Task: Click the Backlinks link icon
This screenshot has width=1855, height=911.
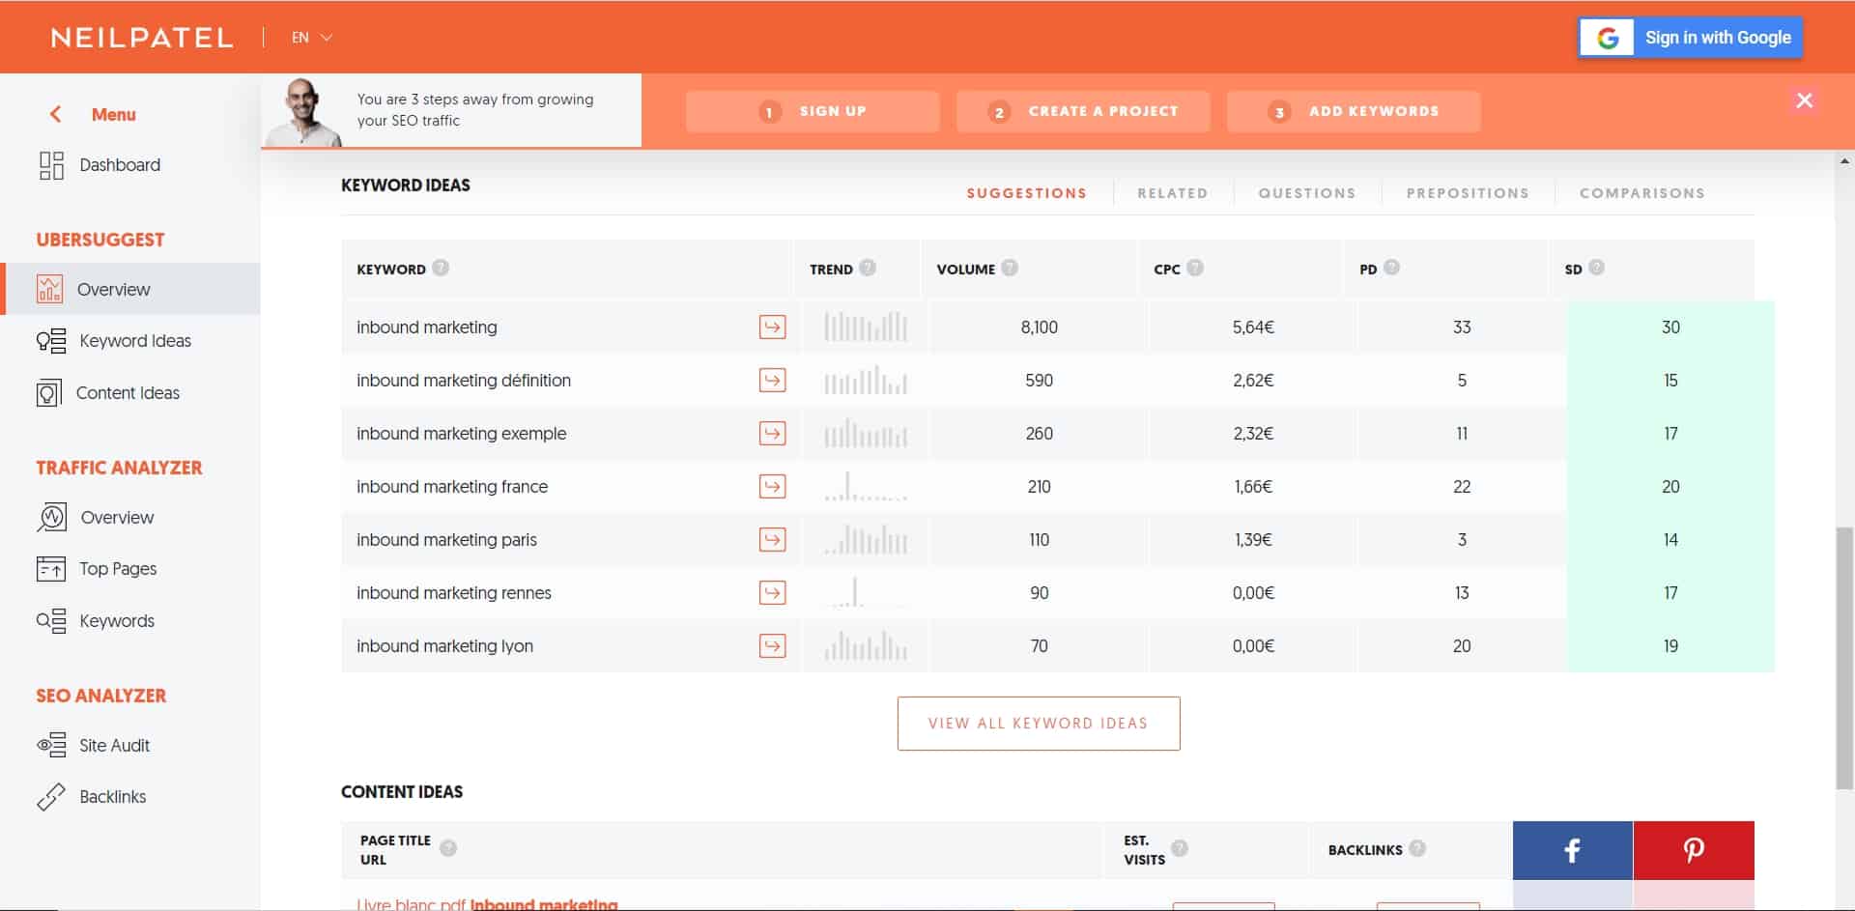Action: click(x=51, y=797)
